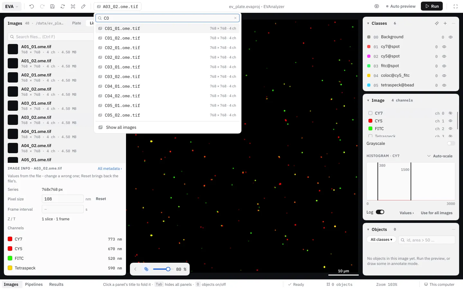Viewport: 463px width, 289px height.
Task: Click the green FITC channel color swatch in Image panel
Action: coord(370,129)
